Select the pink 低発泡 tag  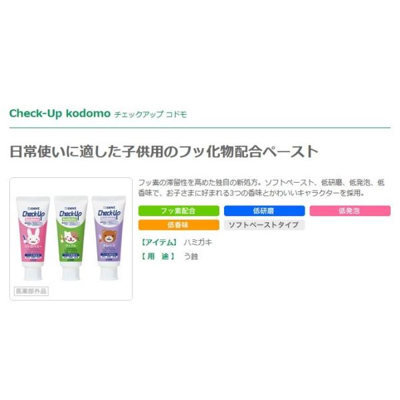350,211
